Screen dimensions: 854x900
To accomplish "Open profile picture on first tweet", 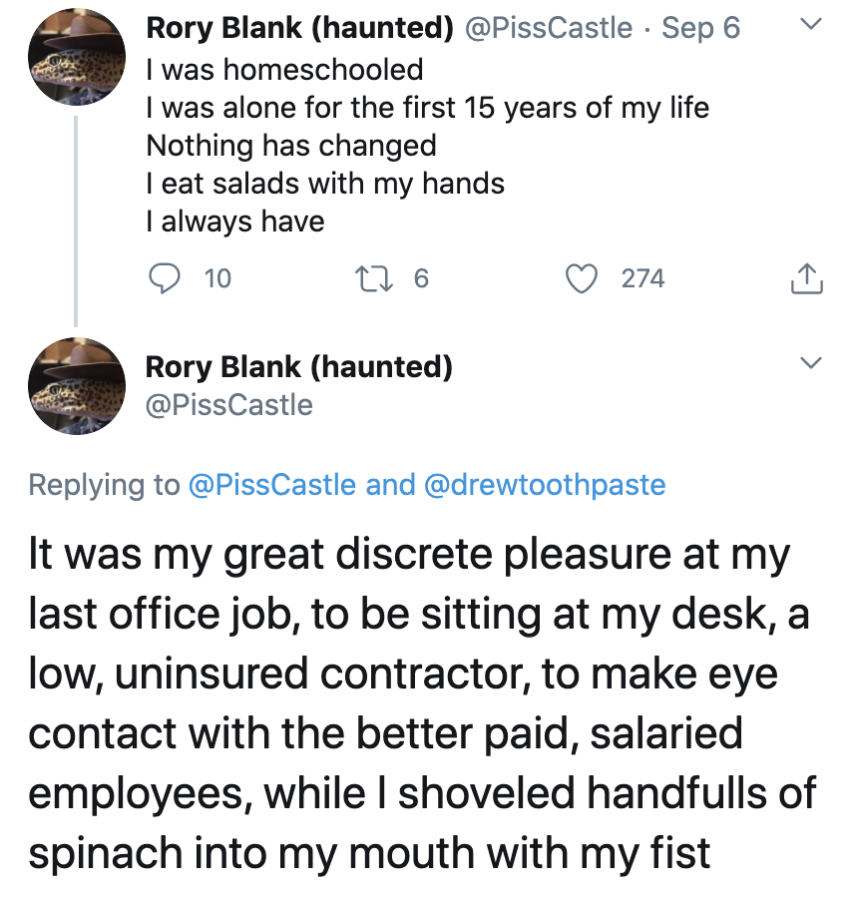I will pyautogui.click(x=77, y=57).
